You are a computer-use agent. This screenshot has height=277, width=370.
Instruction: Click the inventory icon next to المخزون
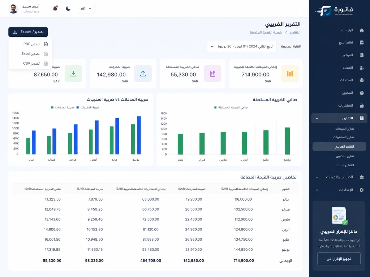tap(361, 93)
